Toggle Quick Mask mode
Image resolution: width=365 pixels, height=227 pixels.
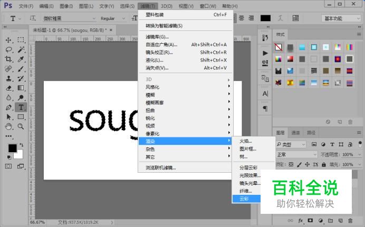point(8,166)
